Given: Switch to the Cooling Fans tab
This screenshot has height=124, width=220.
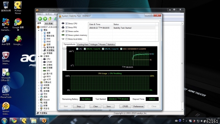Looking at the screenshot, I should 83,44.
